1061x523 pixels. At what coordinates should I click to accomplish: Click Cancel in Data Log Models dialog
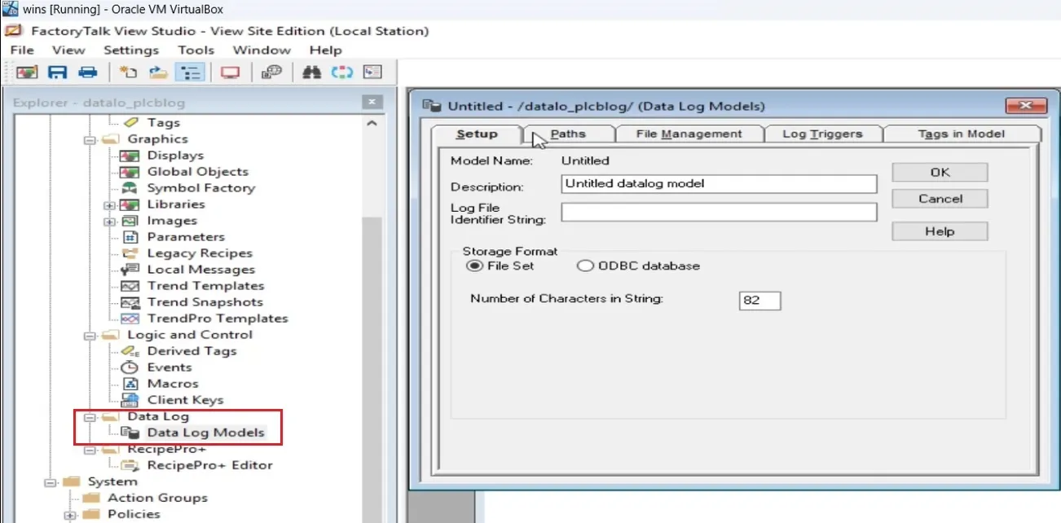[940, 199]
